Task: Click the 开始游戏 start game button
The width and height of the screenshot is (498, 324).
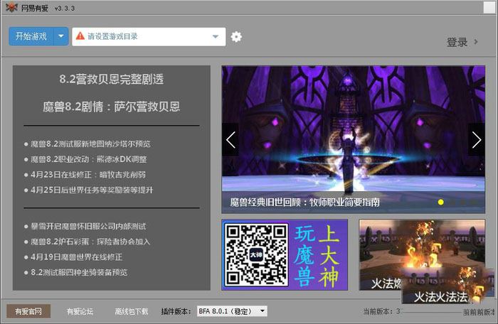Action: pos(31,36)
